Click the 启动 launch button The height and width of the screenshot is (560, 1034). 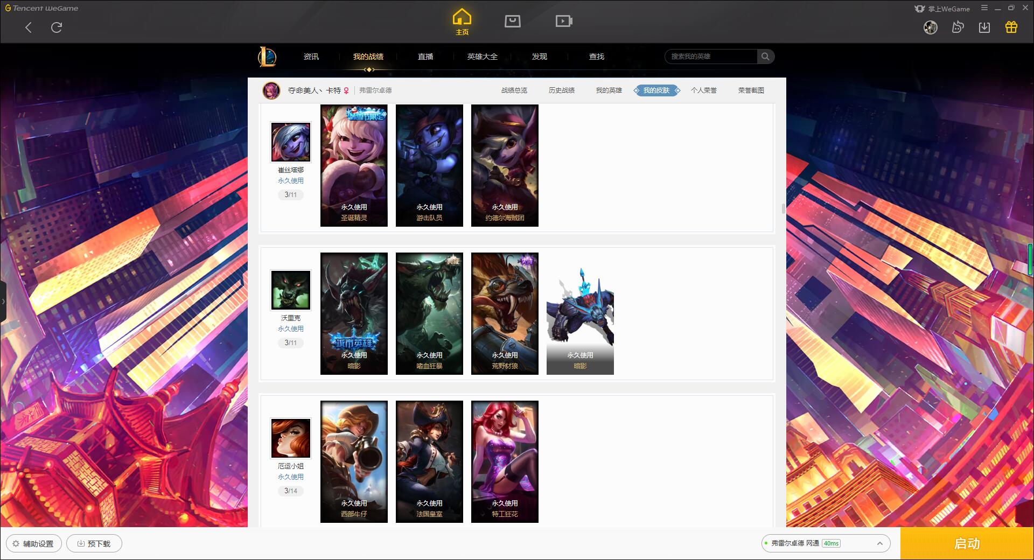click(x=967, y=543)
